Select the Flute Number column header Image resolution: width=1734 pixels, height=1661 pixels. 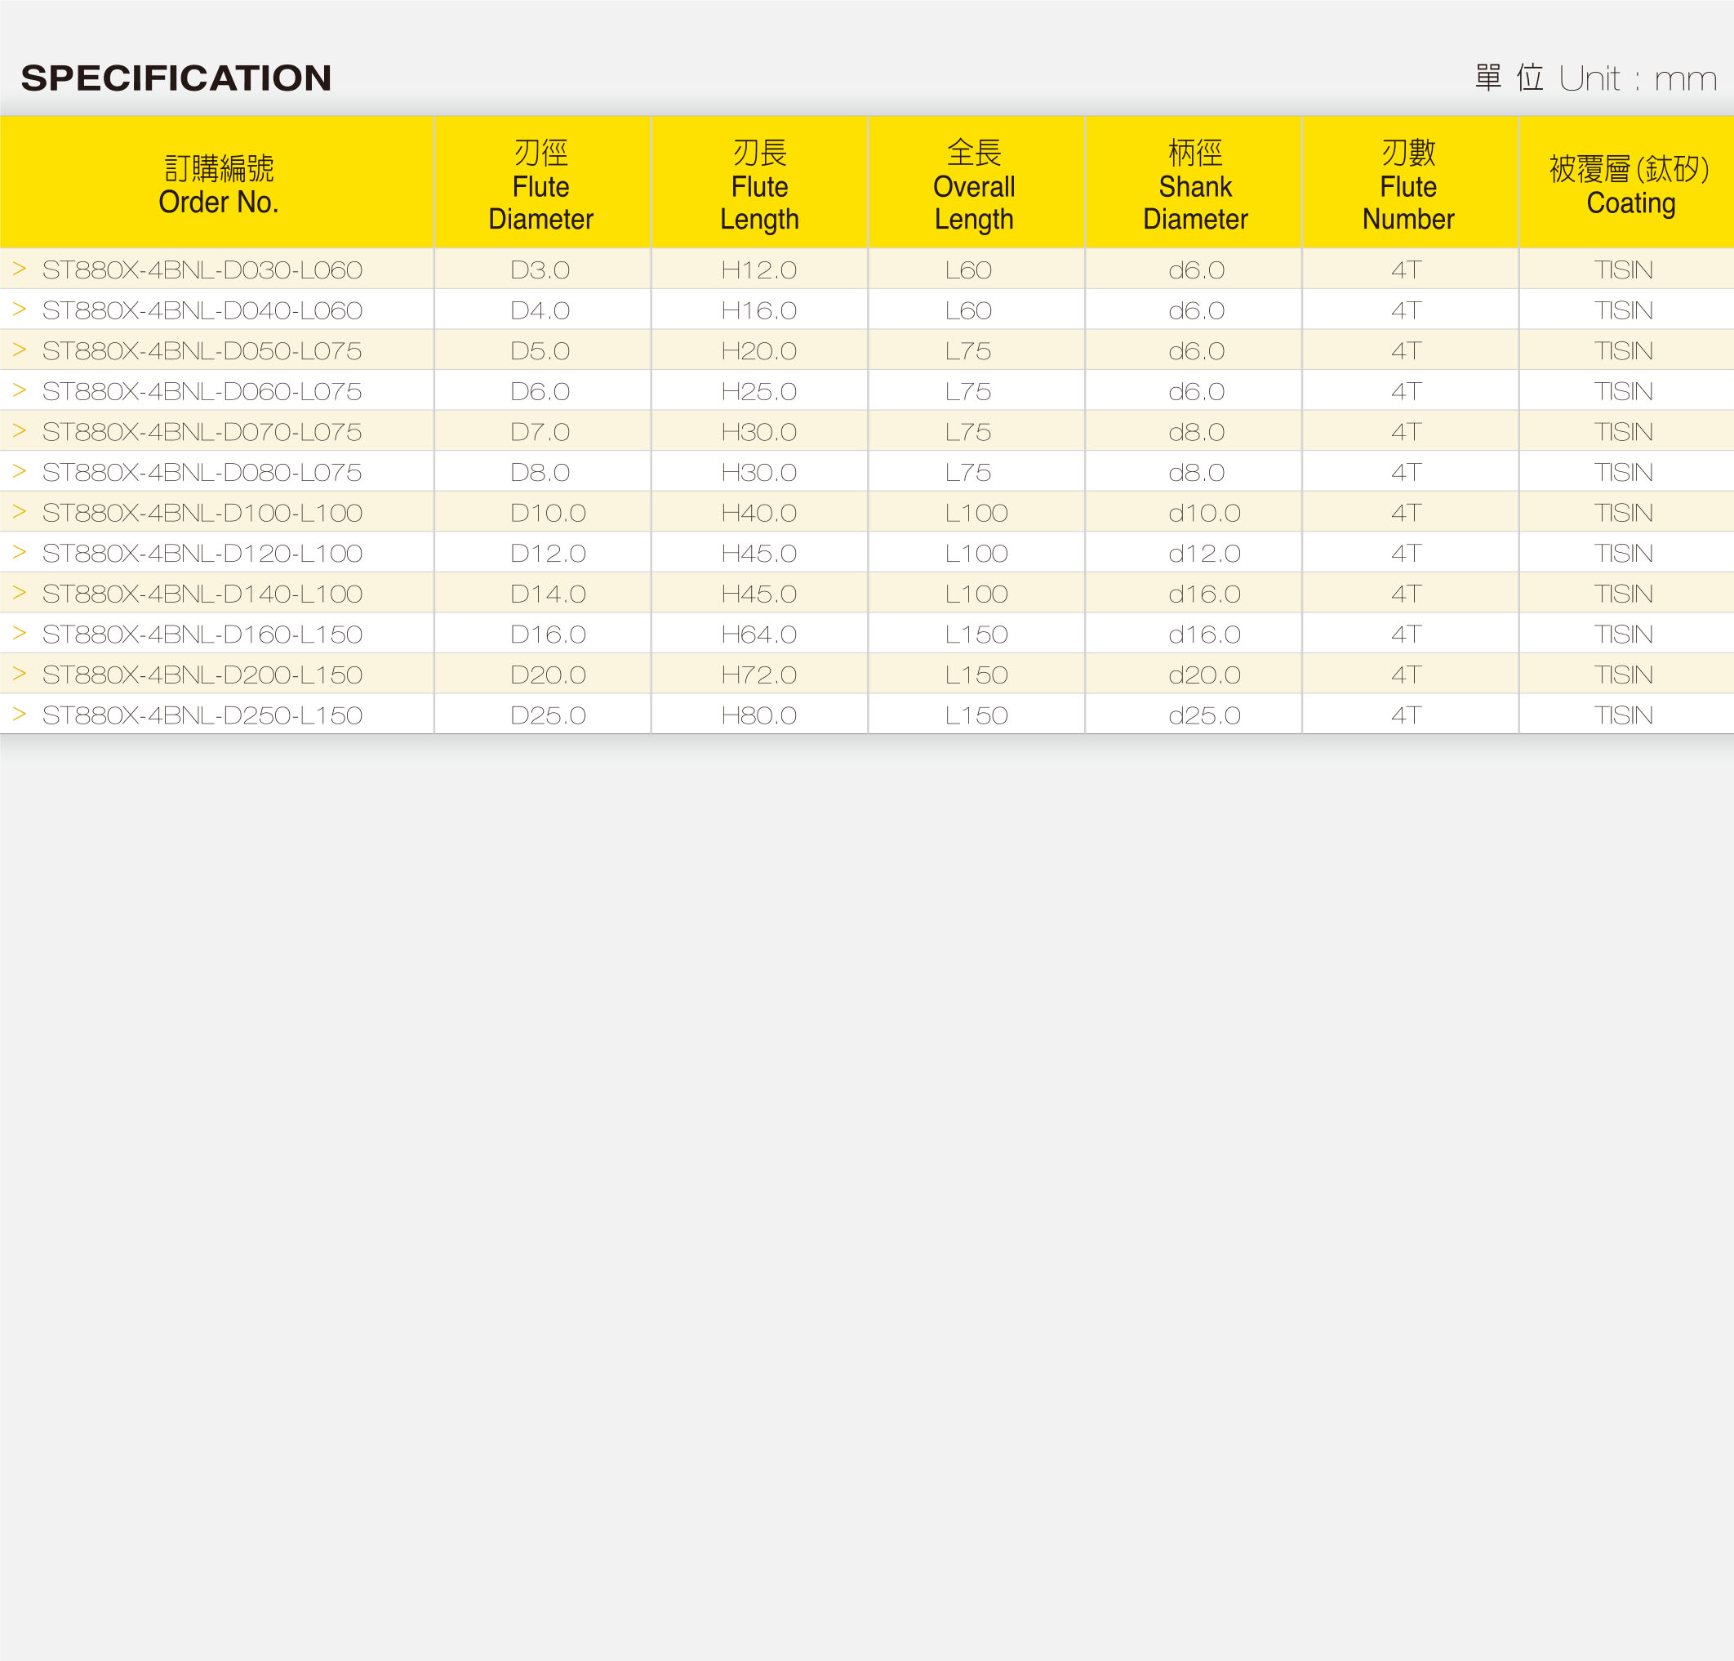[x=1410, y=183]
